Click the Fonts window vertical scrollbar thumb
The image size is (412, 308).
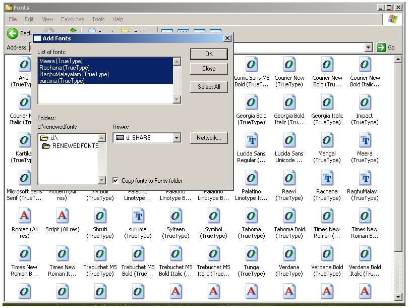coord(398,158)
